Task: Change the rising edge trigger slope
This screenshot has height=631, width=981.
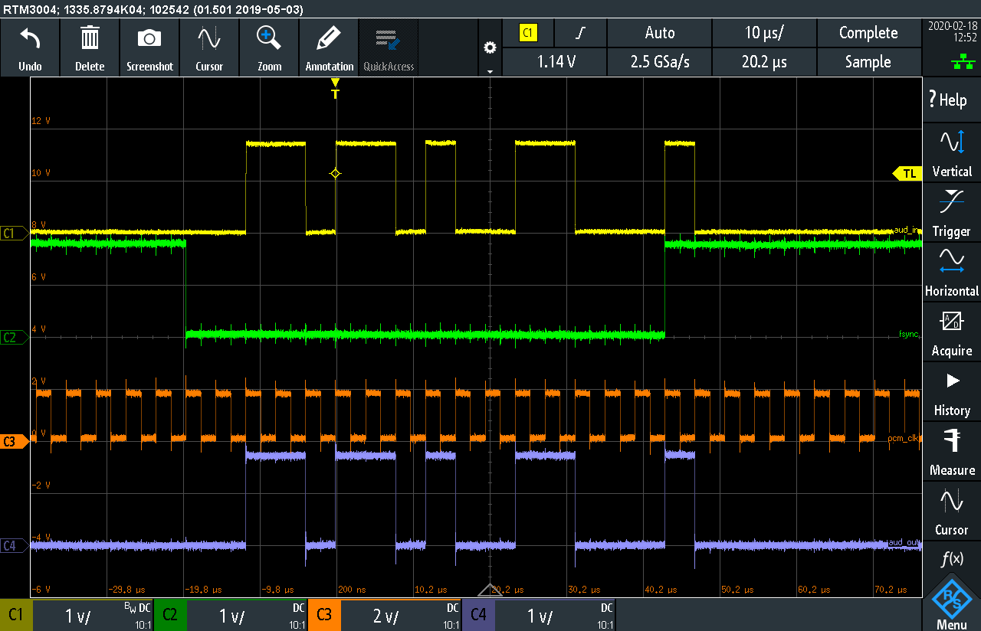Action: point(580,33)
